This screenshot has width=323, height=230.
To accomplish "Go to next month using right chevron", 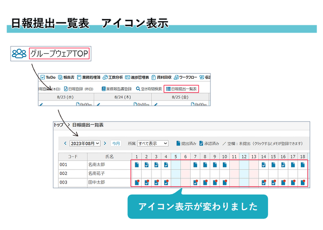I will [x=105, y=144].
